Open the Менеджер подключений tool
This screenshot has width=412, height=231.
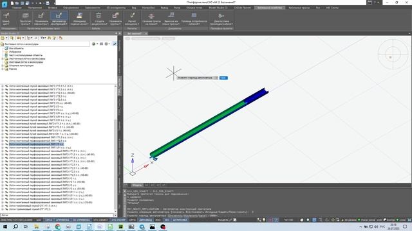pyautogui.click(x=79, y=19)
